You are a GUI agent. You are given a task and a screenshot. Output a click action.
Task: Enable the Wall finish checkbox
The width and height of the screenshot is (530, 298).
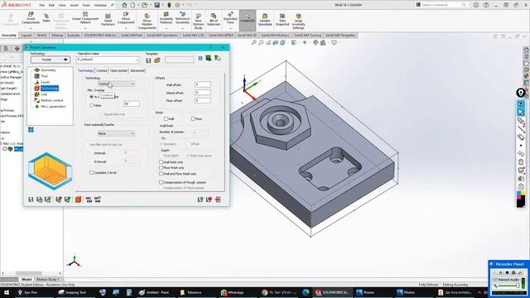click(x=166, y=118)
